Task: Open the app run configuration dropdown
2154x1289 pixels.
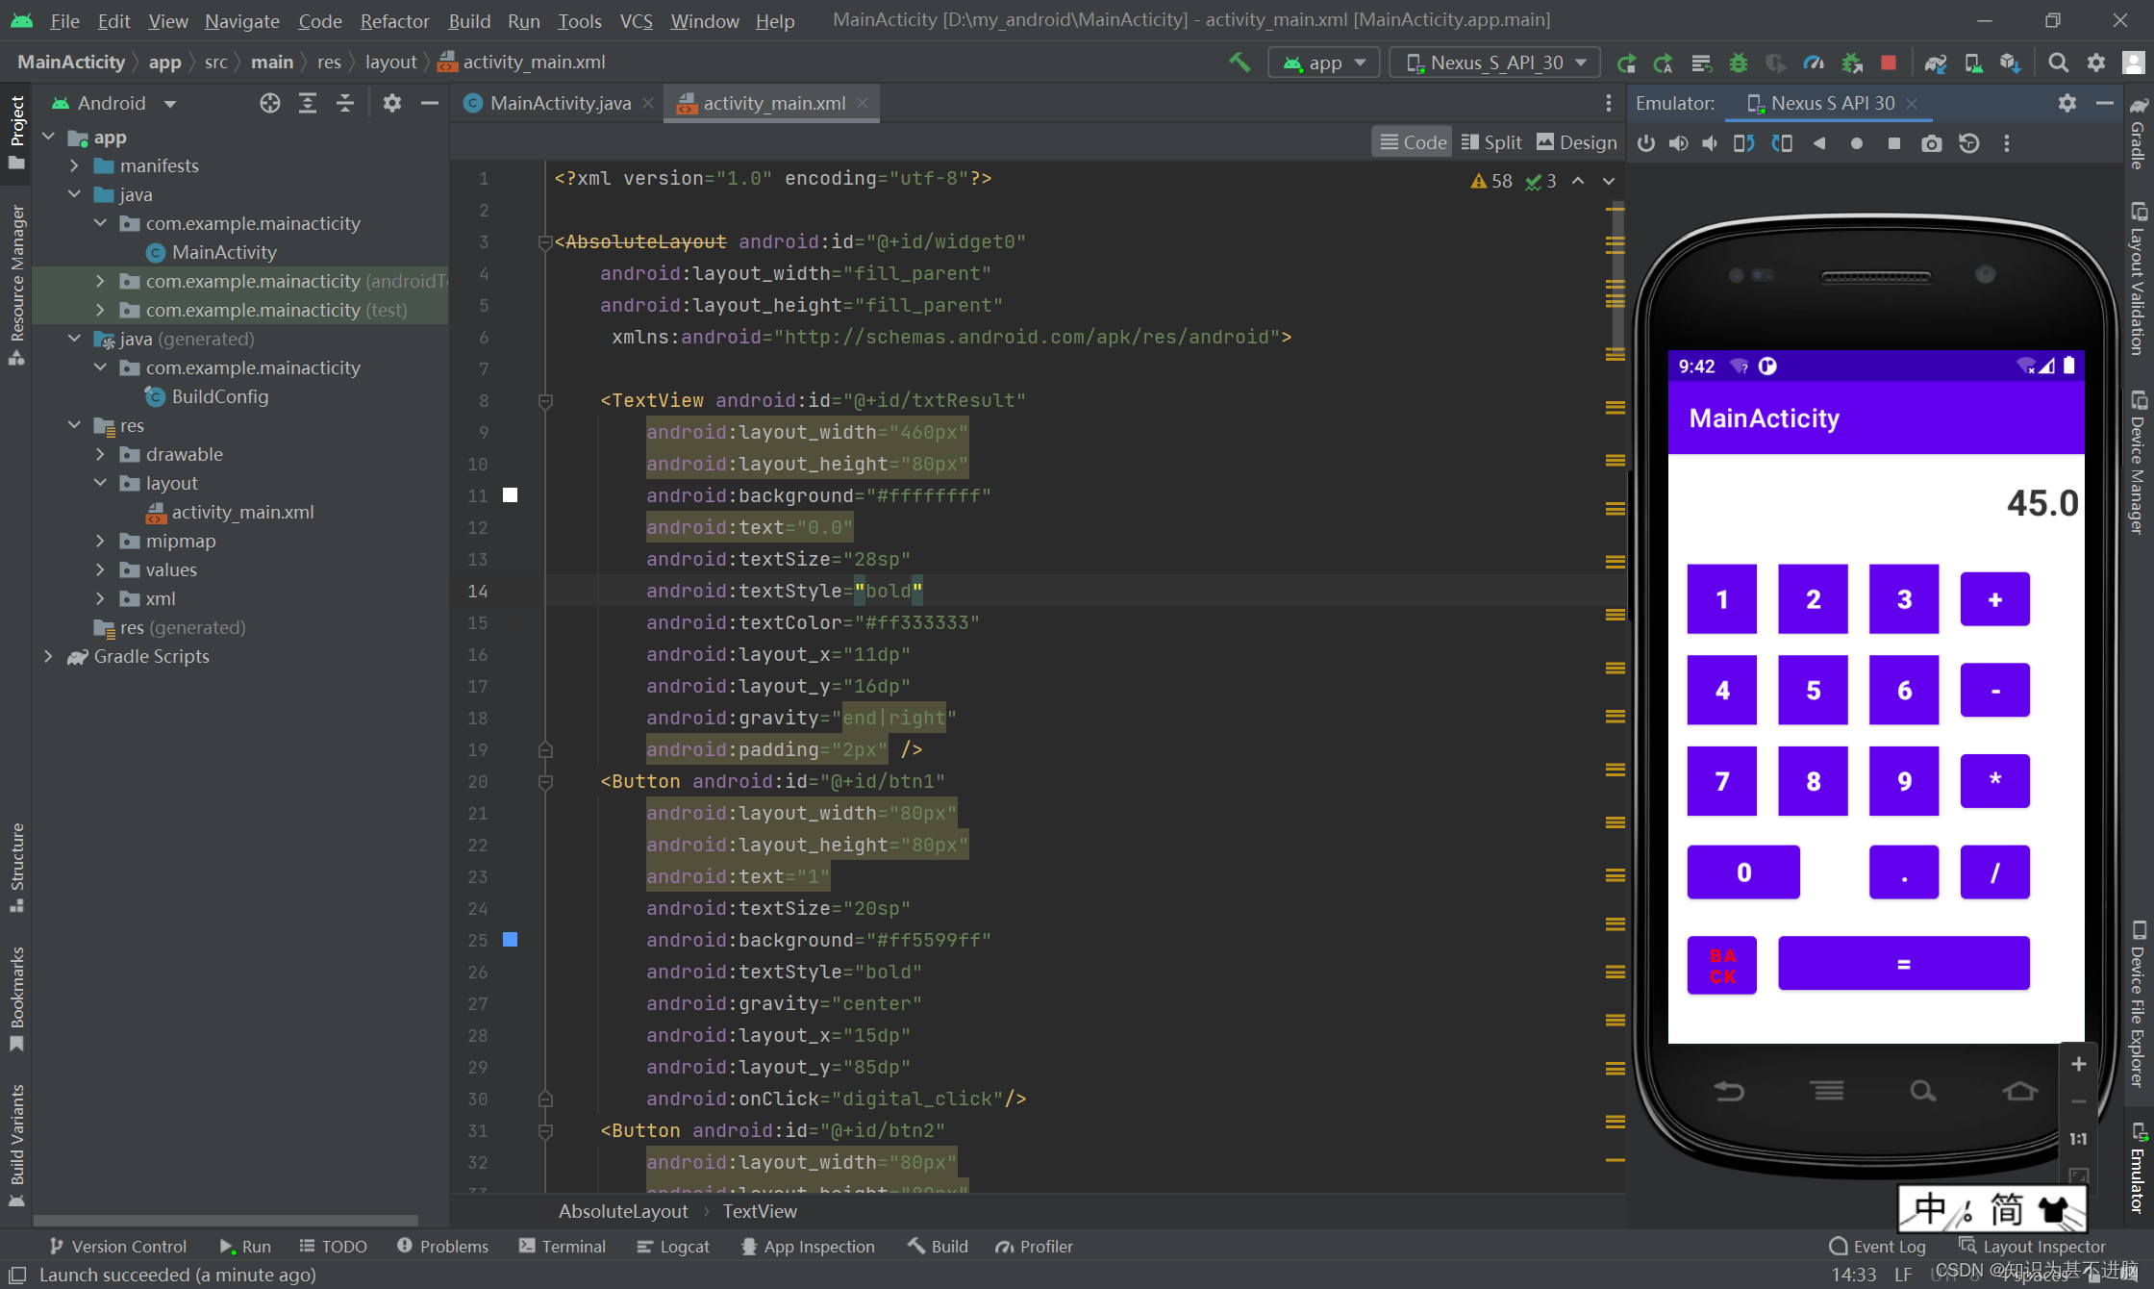Action: coord(1324,63)
